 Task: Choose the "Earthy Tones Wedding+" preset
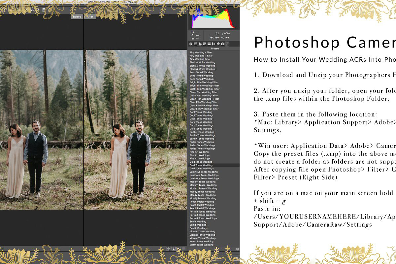coord(203,139)
